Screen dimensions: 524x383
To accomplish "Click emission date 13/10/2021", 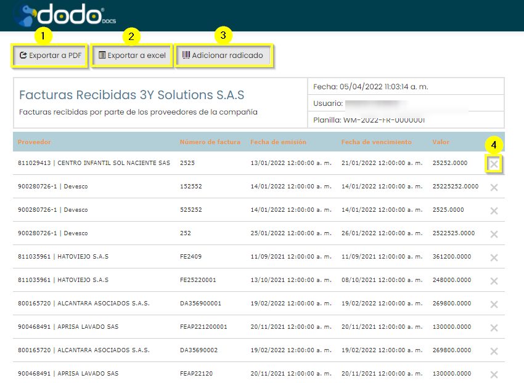I will (x=291, y=280).
